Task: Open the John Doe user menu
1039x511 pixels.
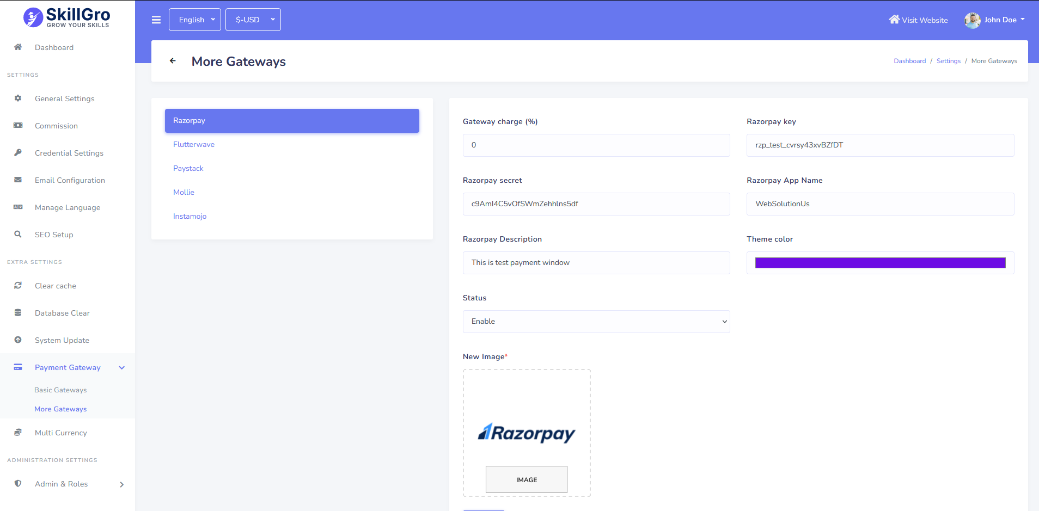Action: (995, 20)
